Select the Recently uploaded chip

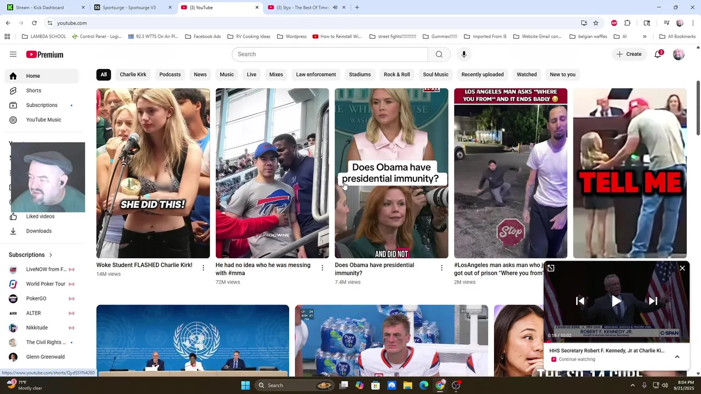pos(482,74)
